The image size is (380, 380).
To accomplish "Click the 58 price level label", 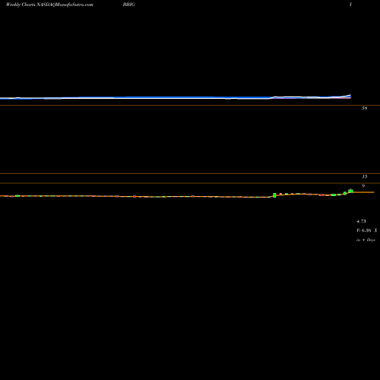I will [x=364, y=108].
